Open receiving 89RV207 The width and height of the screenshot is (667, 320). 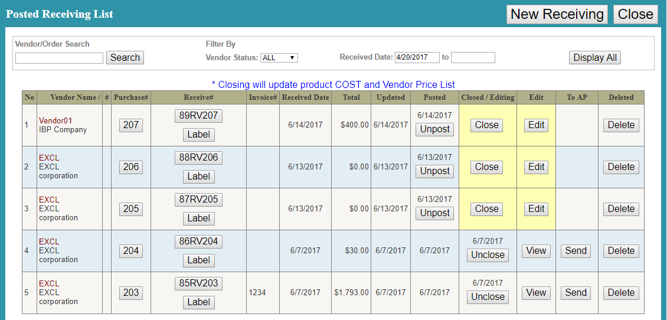point(199,116)
